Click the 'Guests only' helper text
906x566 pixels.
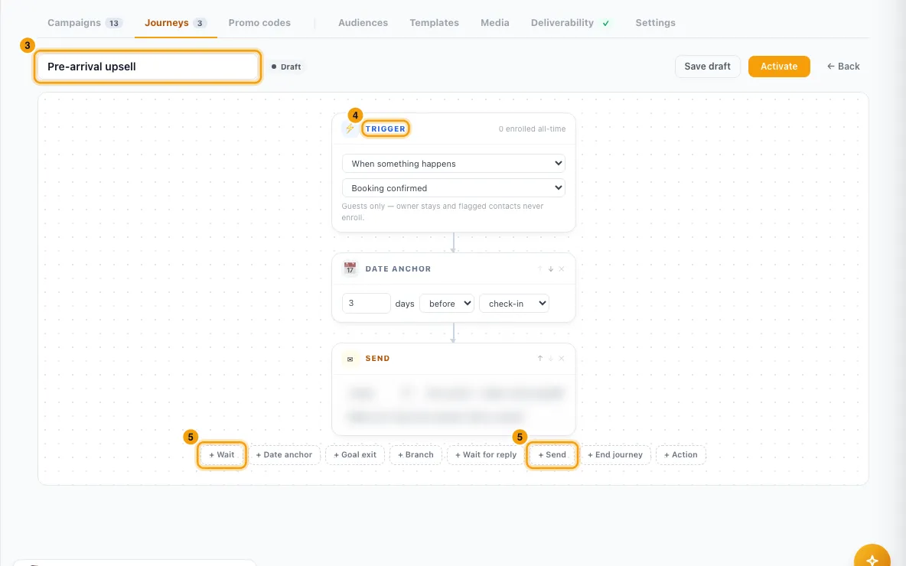[442, 211]
